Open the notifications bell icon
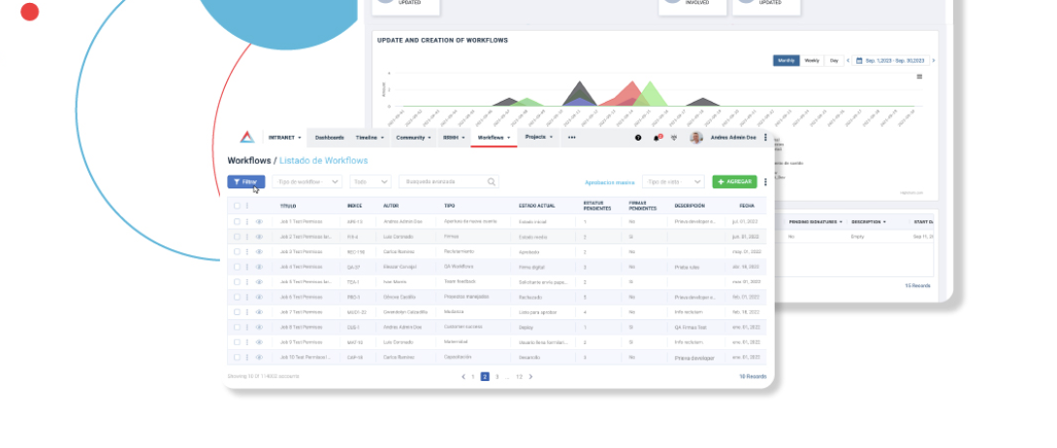Viewport: 1057px width, 448px height. coord(657,138)
